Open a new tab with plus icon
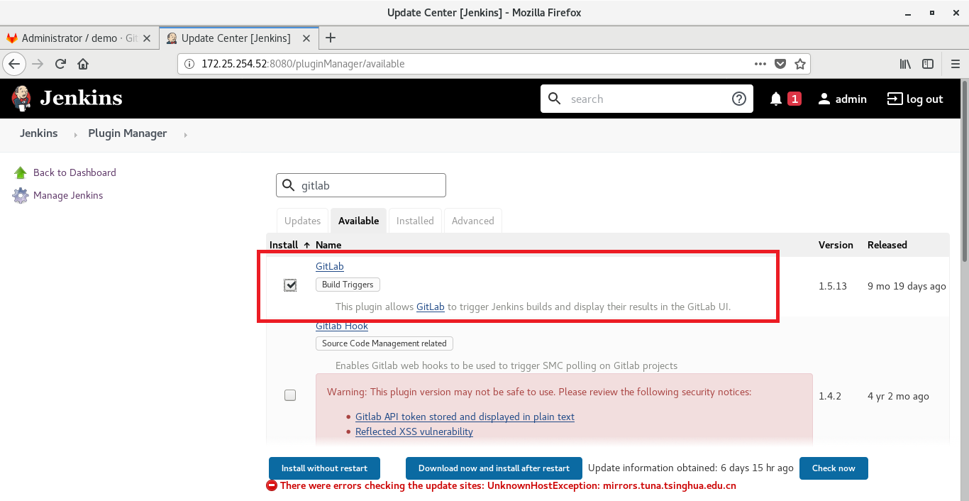 click(x=330, y=38)
